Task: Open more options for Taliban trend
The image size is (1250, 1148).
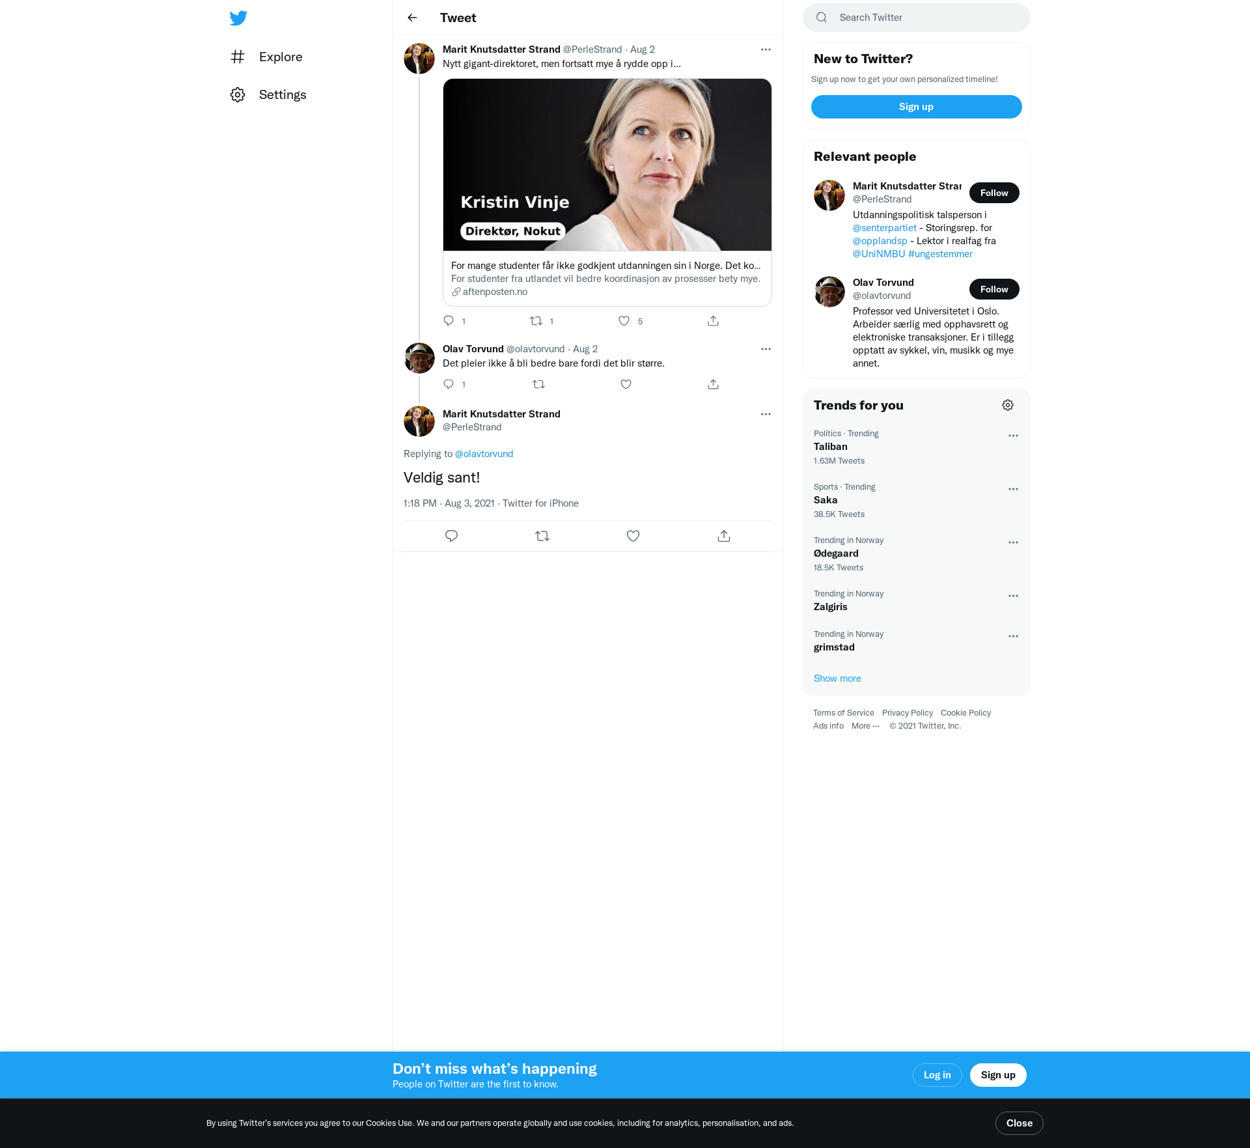Action: click(1013, 436)
